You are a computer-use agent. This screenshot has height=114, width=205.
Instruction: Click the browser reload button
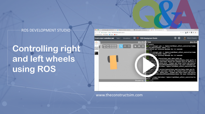(100, 32)
